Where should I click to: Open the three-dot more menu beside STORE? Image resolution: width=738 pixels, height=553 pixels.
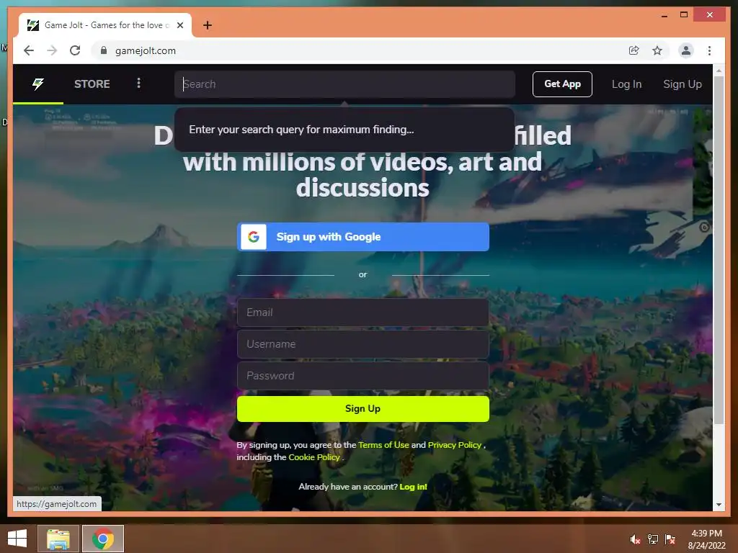pyautogui.click(x=138, y=84)
